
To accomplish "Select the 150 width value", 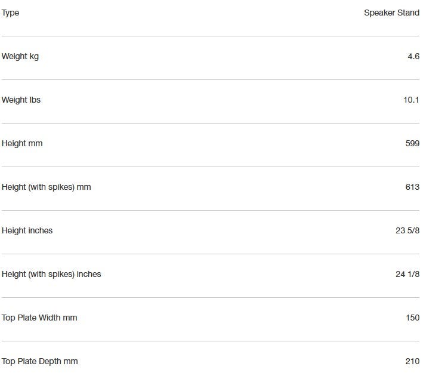I will click(412, 318).
